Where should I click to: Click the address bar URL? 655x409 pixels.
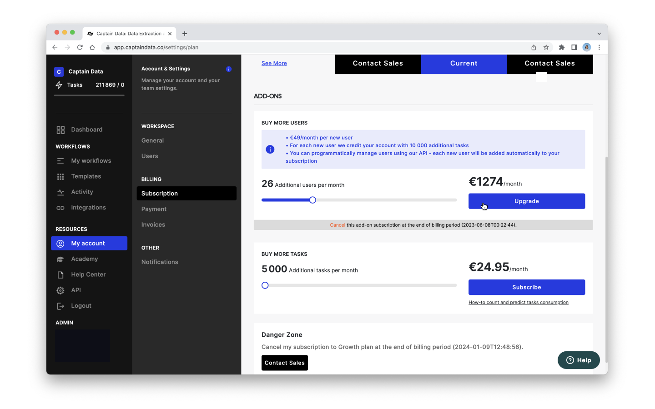click(x=156, y=47)
